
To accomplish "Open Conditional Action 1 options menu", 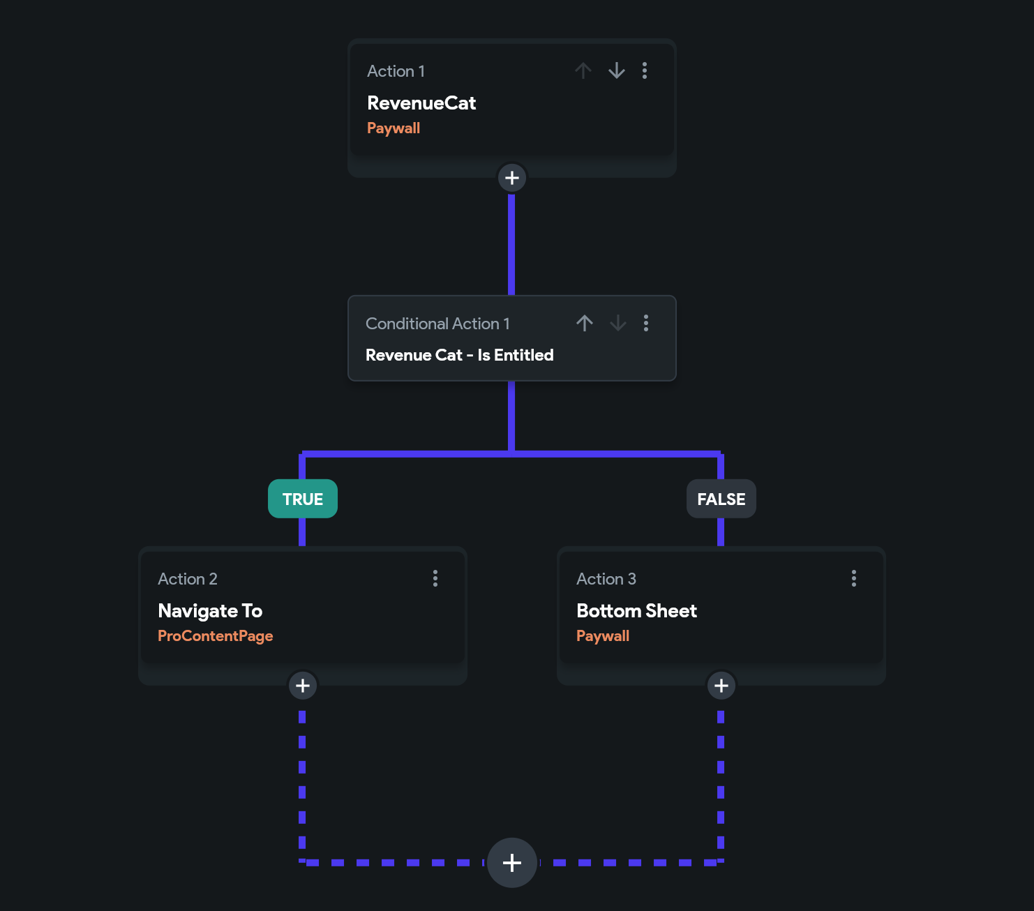I will tap(646, 323).
